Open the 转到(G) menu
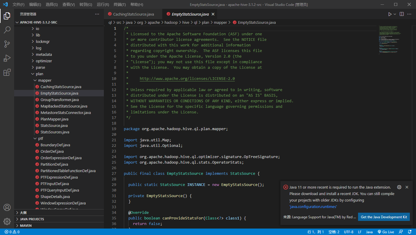 point(86,4)
